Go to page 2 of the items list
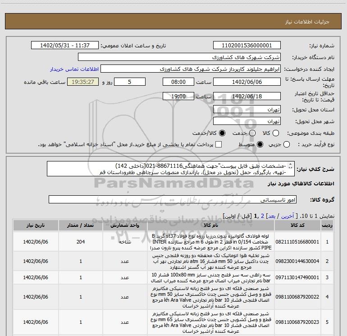The image size is (347, 336). tap(262, 216)
